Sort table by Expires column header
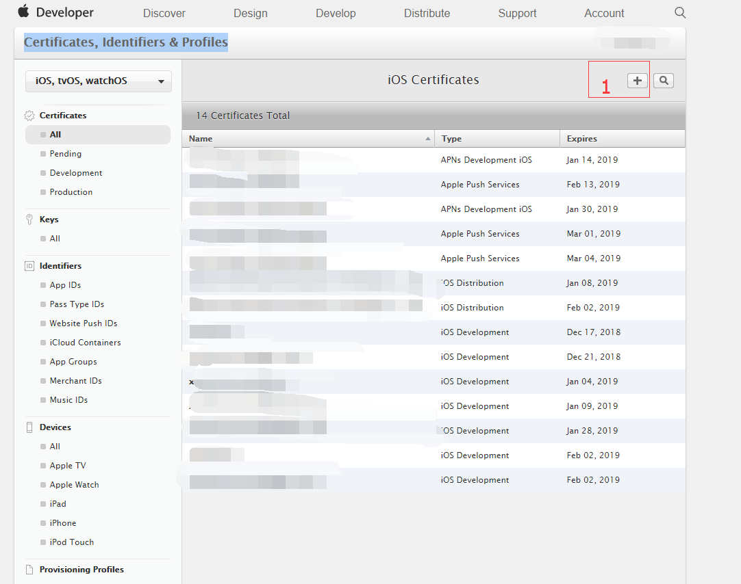The height and width of the screenshot is (584, 741). point(623,139)
